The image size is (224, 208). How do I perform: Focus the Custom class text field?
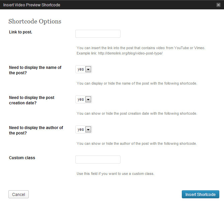(x=98, y=160)
